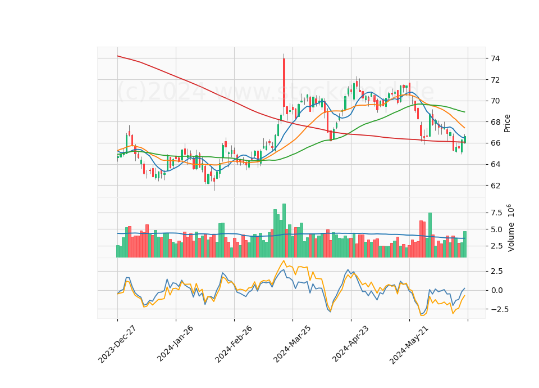Click the 68 price axis tick label
Viewport: 539px width, 388px height.
tap(495, 122)
